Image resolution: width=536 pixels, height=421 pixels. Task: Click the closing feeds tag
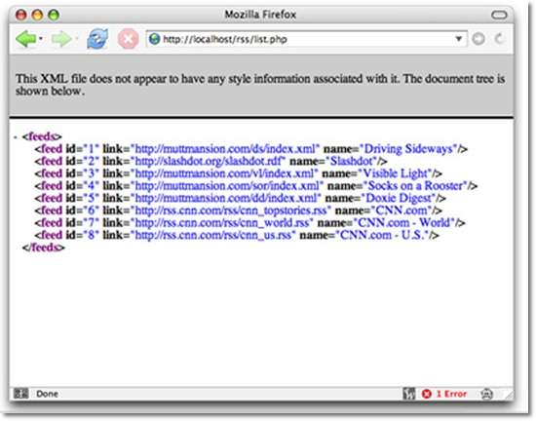click(43, 248)
